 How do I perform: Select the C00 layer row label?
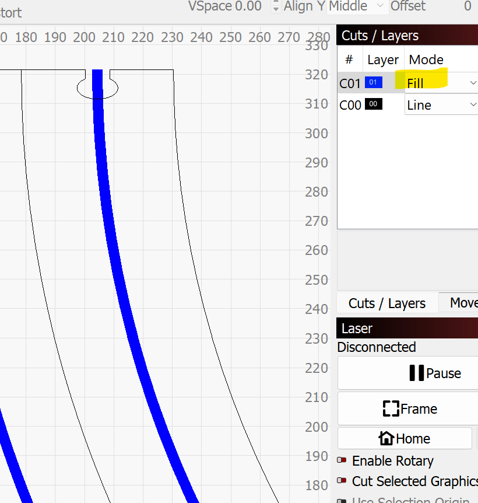[350, 105]
